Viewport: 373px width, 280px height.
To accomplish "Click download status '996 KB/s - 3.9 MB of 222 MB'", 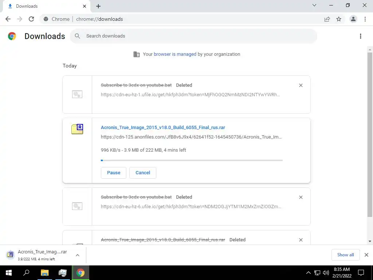I will pyautogui.click(x=144, y=150).
